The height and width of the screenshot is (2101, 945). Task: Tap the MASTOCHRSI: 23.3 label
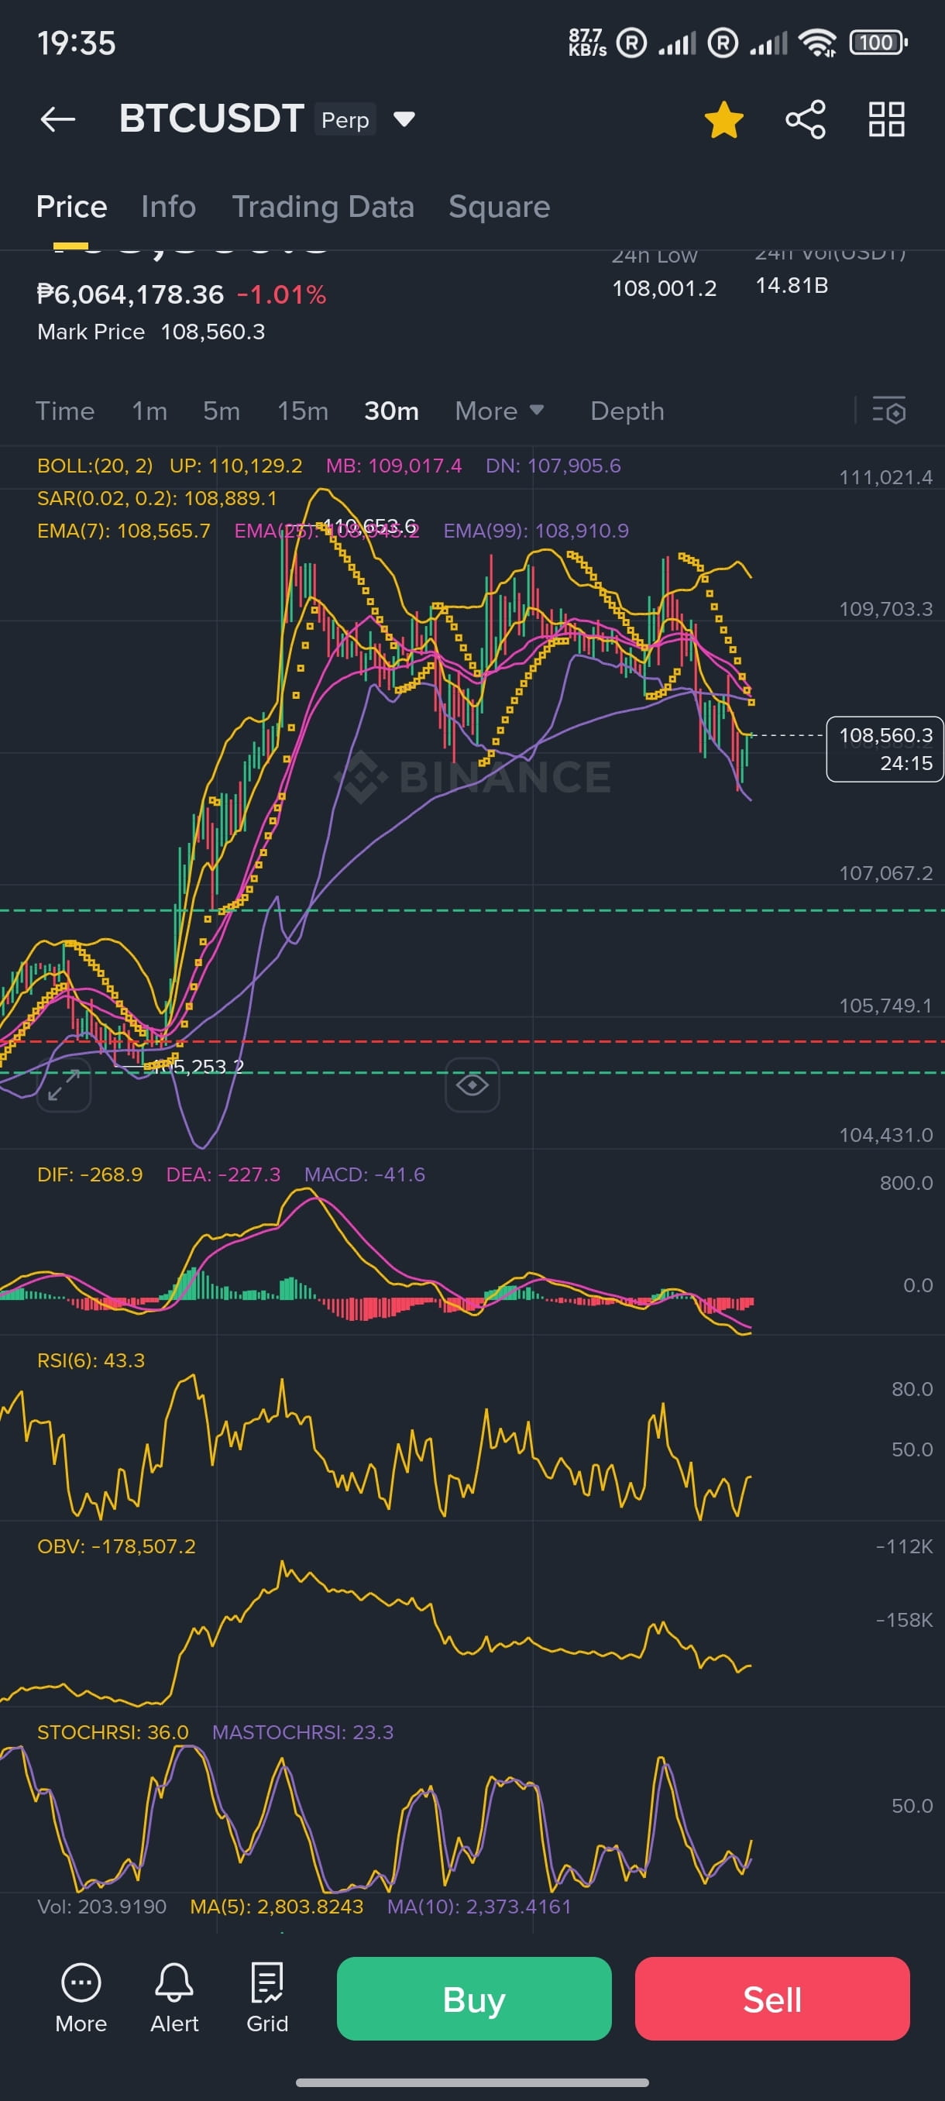(x=303, y=1732)
